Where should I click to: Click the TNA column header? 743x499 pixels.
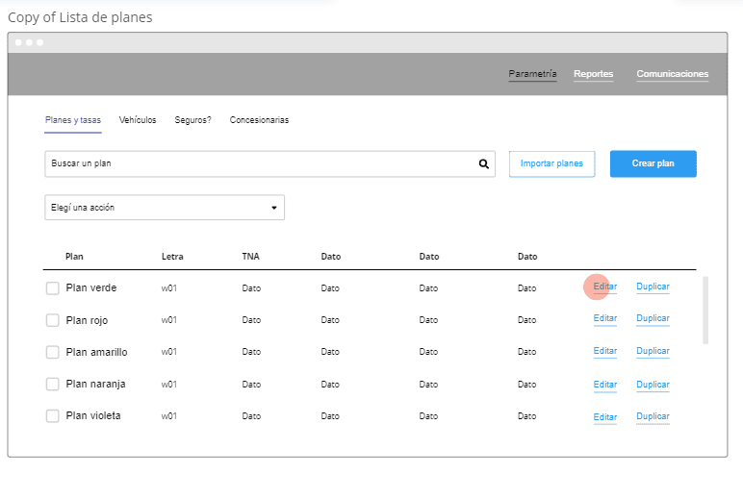click(x=250, y=257)
